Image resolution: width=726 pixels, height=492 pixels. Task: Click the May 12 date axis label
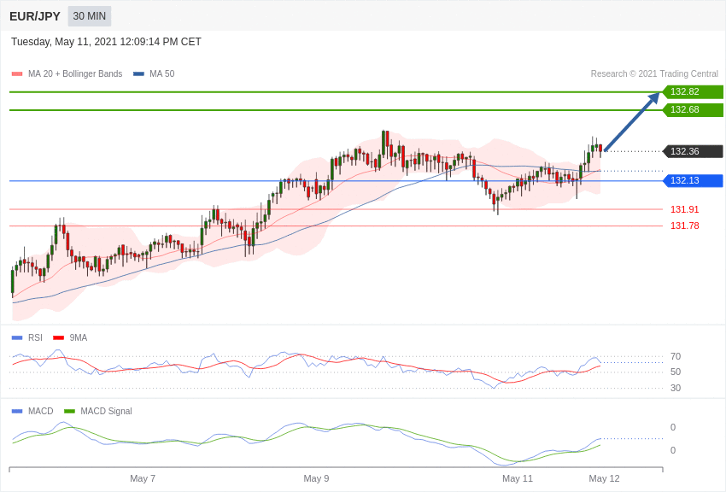(x=604, y=478)
